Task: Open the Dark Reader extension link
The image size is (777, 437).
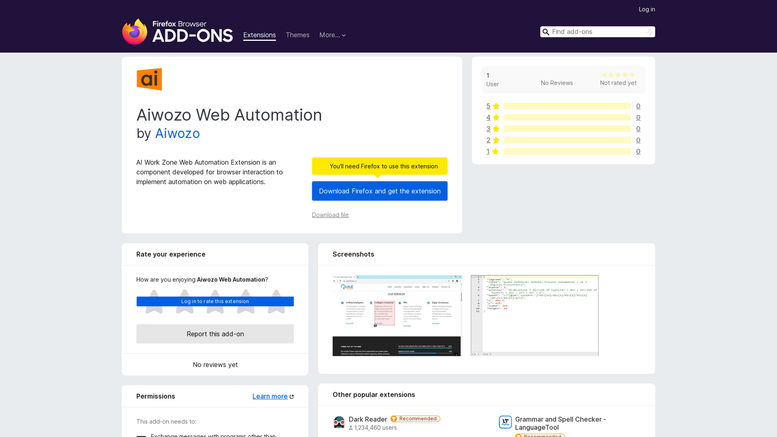Action: (x=368, y=420)
